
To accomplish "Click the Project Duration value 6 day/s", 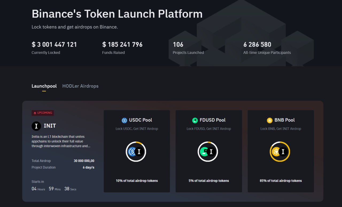I will [88, 168].
